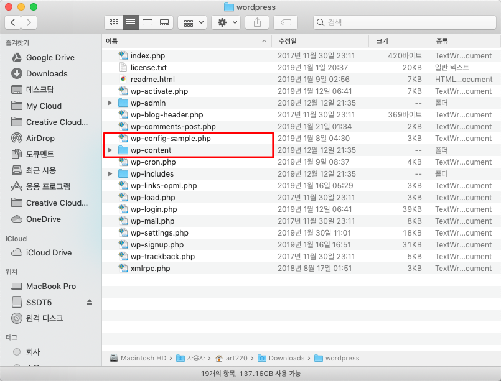Switch to column view

[147, 22]
